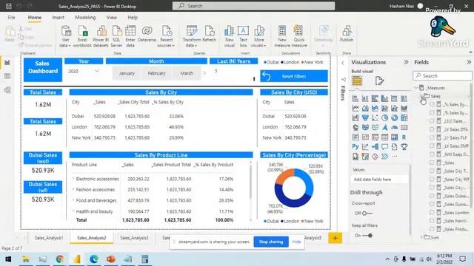Choose the Donut chart visual
Viewport: 474px width, 266px height.
(394, 118)
